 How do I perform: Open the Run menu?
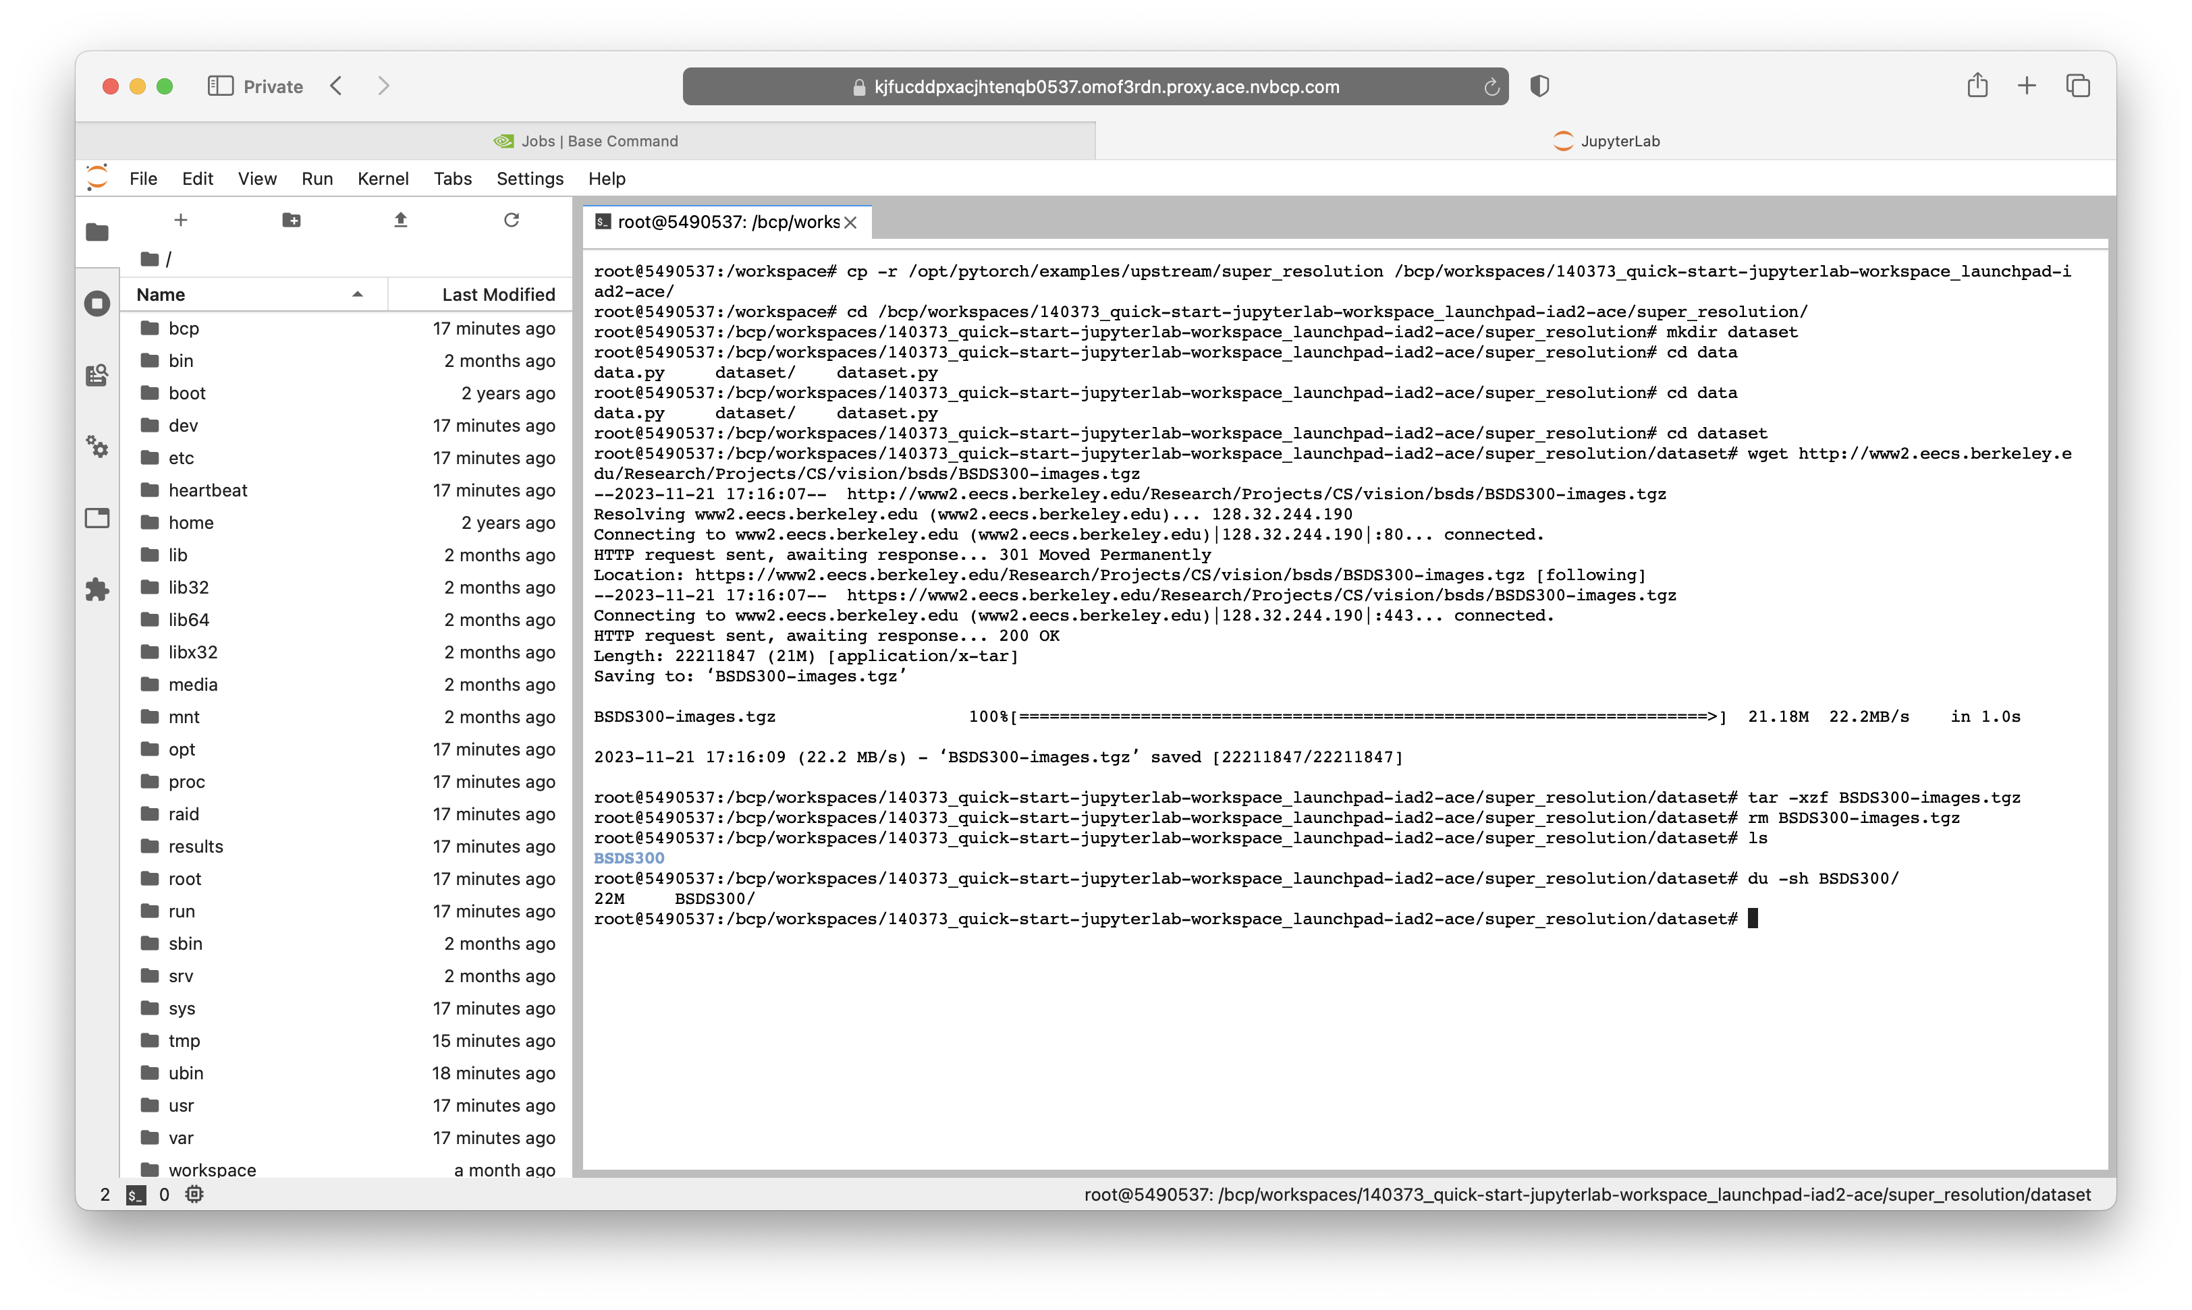317,178
